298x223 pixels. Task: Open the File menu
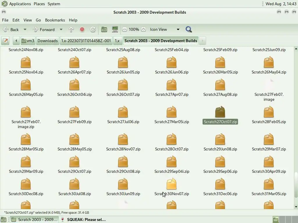(5, 20)
